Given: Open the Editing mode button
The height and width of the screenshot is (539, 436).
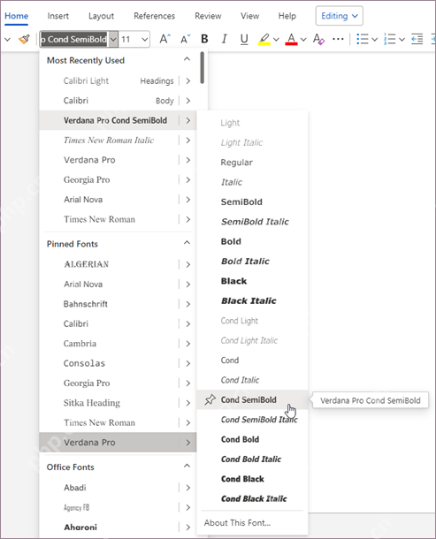Looking at the screenshot, I should 340,16.
